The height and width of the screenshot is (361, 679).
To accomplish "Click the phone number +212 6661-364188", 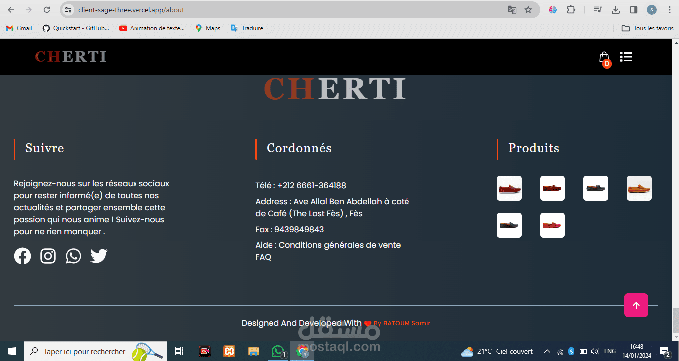I will [x=312, y=185].
